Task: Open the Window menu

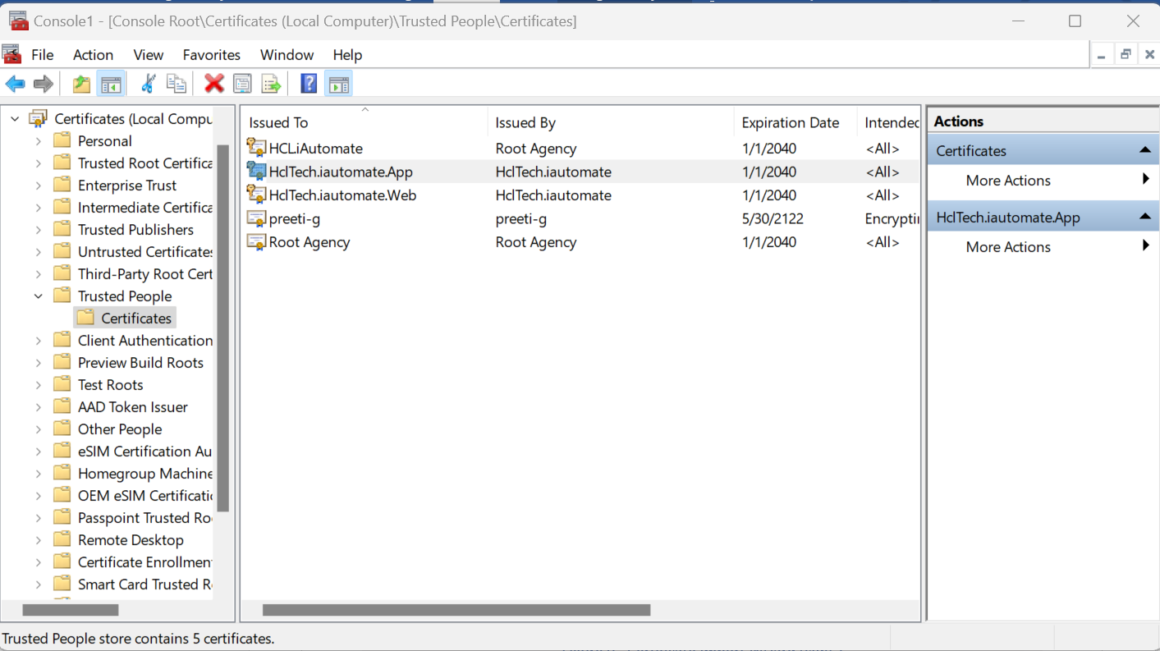Action: [x=287, y=55]
